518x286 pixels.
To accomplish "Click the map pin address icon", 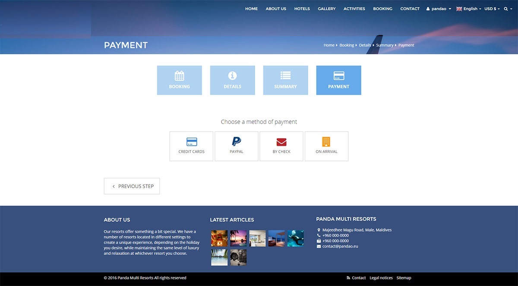I will pyautogui.click(x=319, y=230).
